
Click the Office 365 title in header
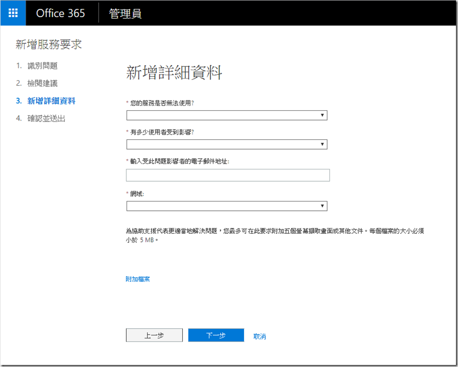coord(60,13)
